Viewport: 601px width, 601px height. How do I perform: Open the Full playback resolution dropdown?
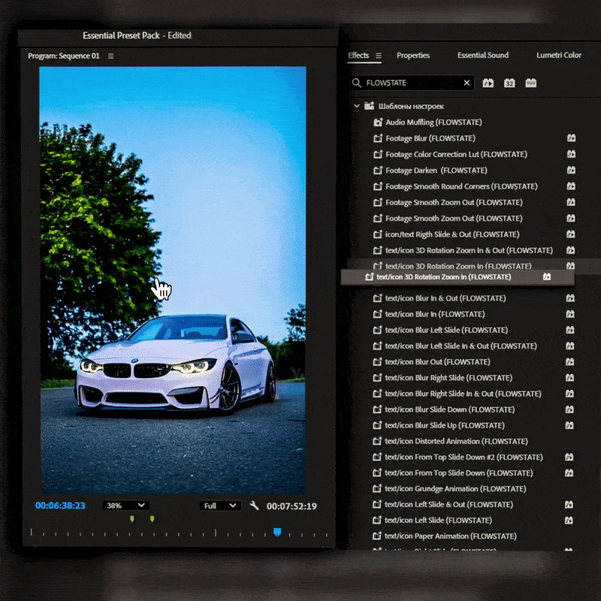pyautogui.click(x=220, y=506)
